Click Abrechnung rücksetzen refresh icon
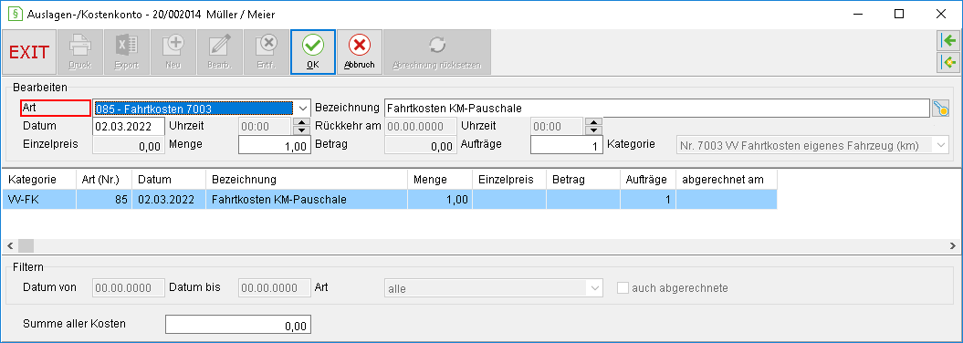963x343 pixels. coord(437,52)
